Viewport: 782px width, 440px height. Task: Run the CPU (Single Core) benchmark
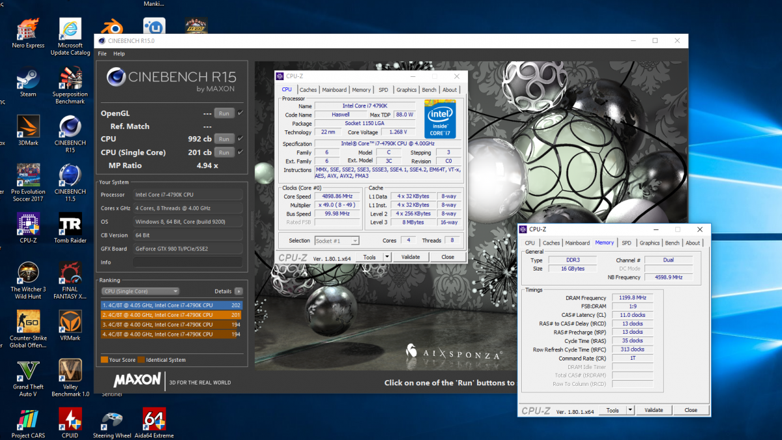point(224,152)
